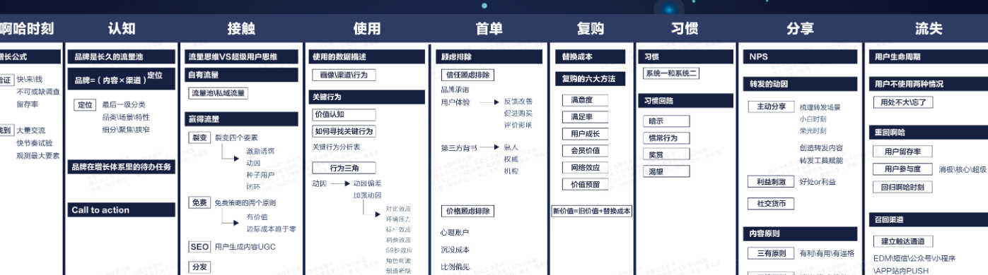Click the 信任顾虑排除 box

pyautogui.click(x=467, y=75)
